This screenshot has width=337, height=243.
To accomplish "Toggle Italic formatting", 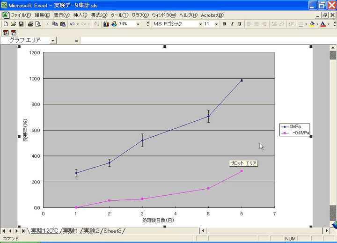I will pyautogui.click(x=232, y=24).
